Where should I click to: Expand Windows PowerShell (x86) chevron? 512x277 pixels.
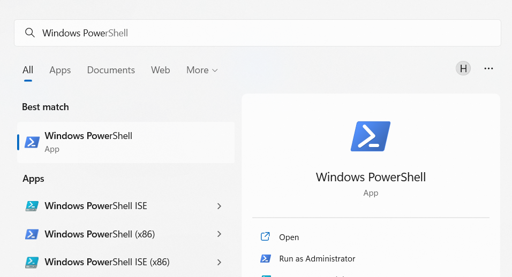coord(219,234)
